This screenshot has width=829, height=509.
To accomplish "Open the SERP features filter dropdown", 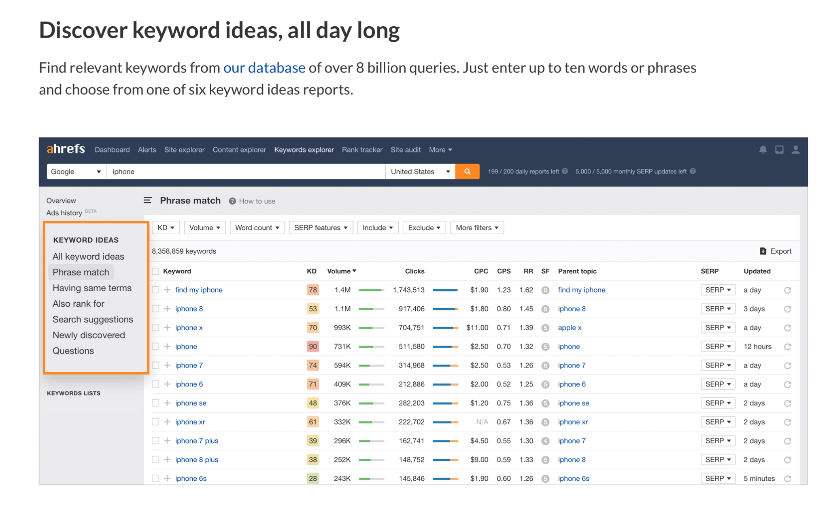I will point(321,227).
